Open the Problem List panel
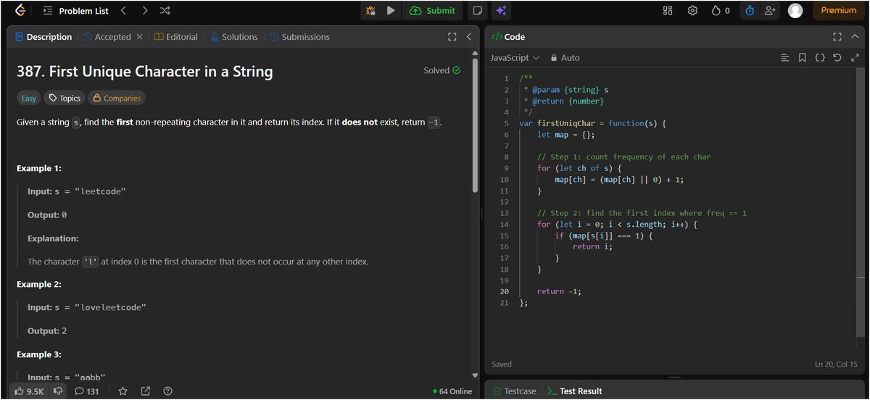This screenshot has width=870, height=400. pos(76,11)
